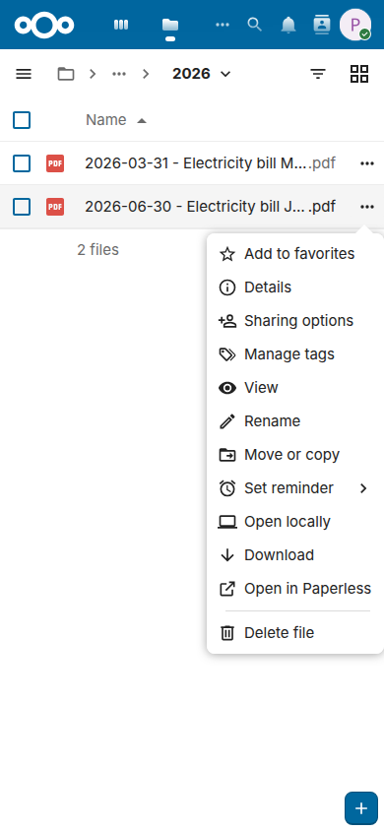Select the 2026-03-31 Electricity bill checkbox
384x831 pixels.
[22, 163]
